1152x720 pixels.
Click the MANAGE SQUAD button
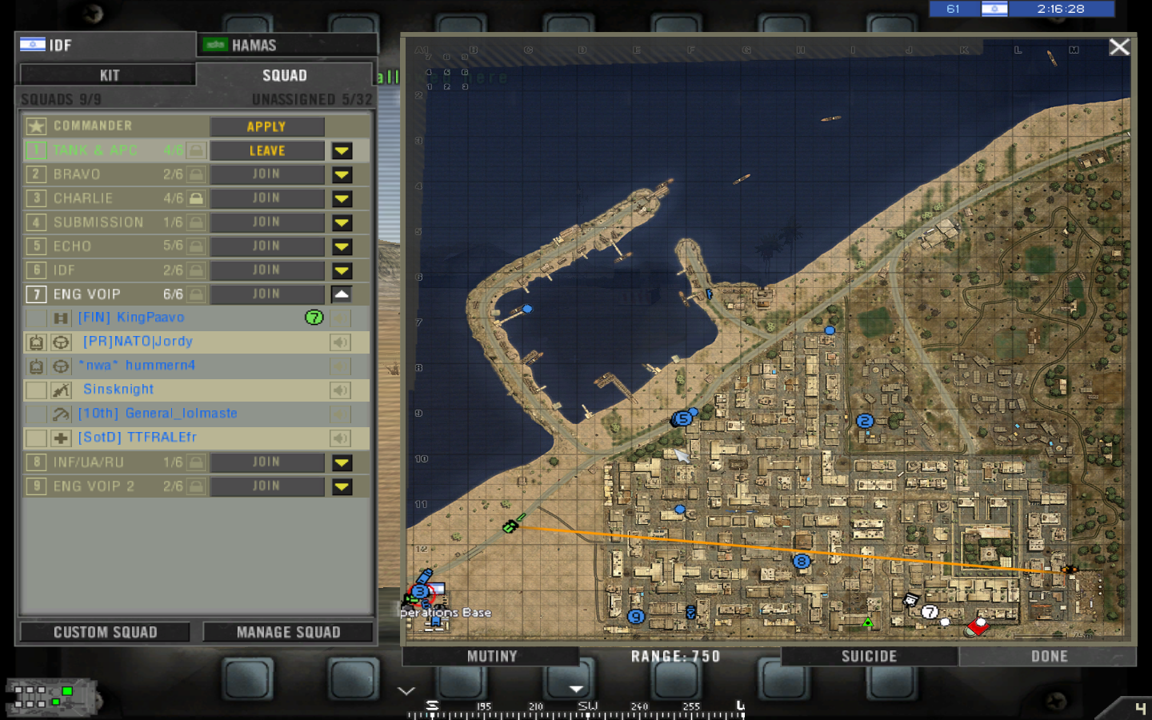click(288, 632)
